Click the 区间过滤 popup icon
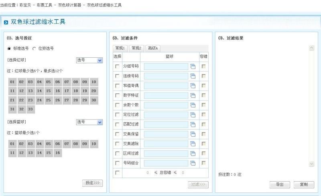Screen dimensions: 321x196 point(193,154)
